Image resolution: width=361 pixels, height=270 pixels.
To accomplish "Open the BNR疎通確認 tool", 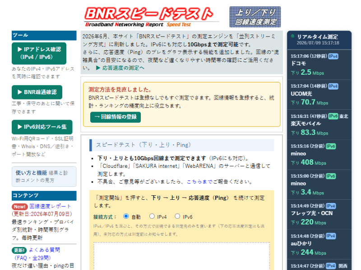I will [x=37, y=92].
